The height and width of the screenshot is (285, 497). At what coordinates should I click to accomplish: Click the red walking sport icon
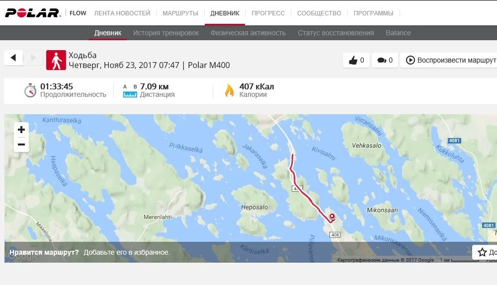point(56,60)
